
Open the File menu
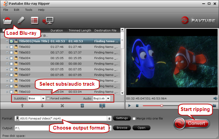[x=6, y=10]
